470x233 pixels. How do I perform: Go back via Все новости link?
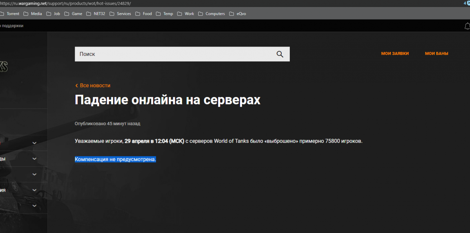click(x=93, y=85)
